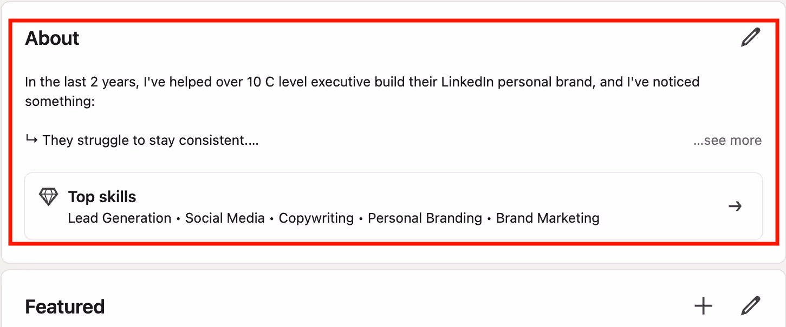Expand the truncated 'They struggle to stay consistent' line

[x=727, y=140]
